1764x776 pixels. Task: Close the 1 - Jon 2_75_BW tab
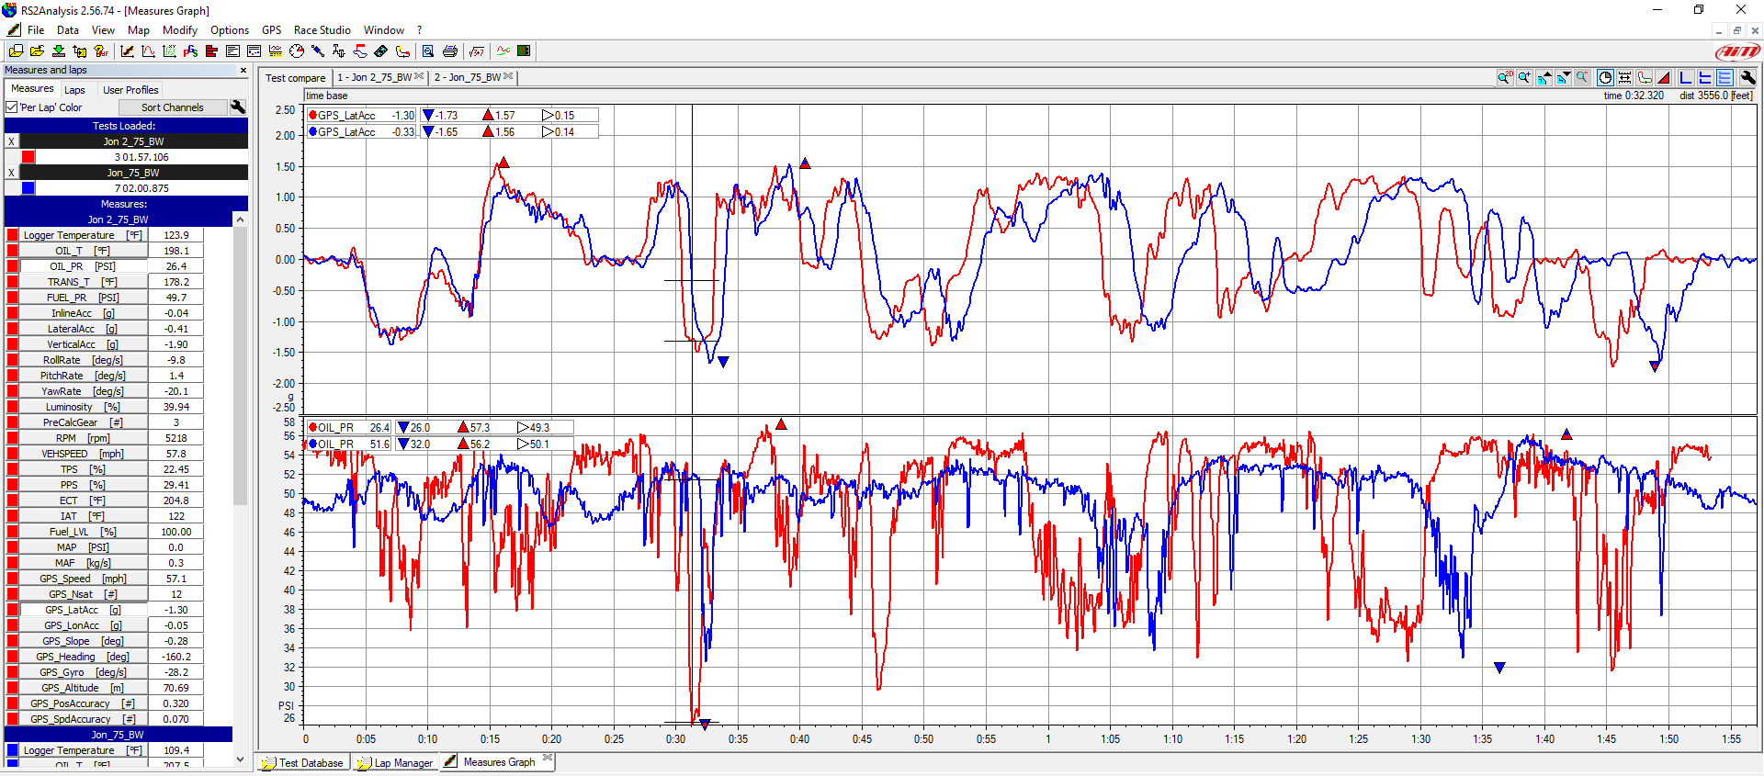click(x=419, y=76)
